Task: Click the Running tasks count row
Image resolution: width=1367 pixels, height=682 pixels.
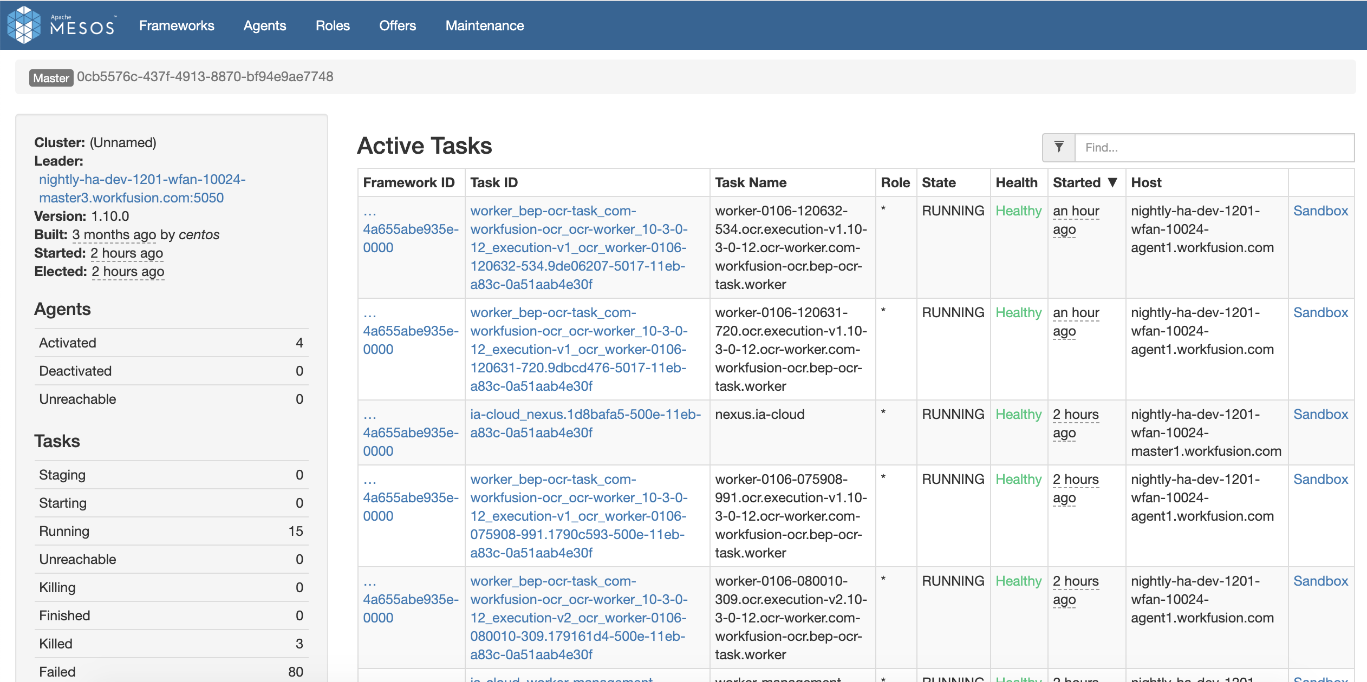Action: tap(171, 531)
